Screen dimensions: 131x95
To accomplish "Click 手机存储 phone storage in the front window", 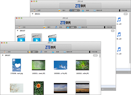I will [x=93, y=52].
